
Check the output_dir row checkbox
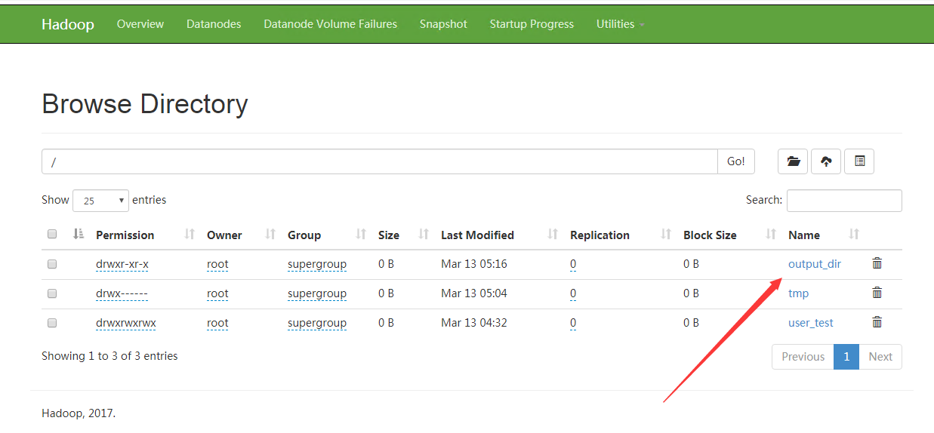[x=52, y=264]
